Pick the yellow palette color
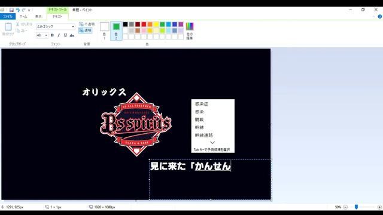The width and height of the screenshot is (383, 215). coord(156,24)
